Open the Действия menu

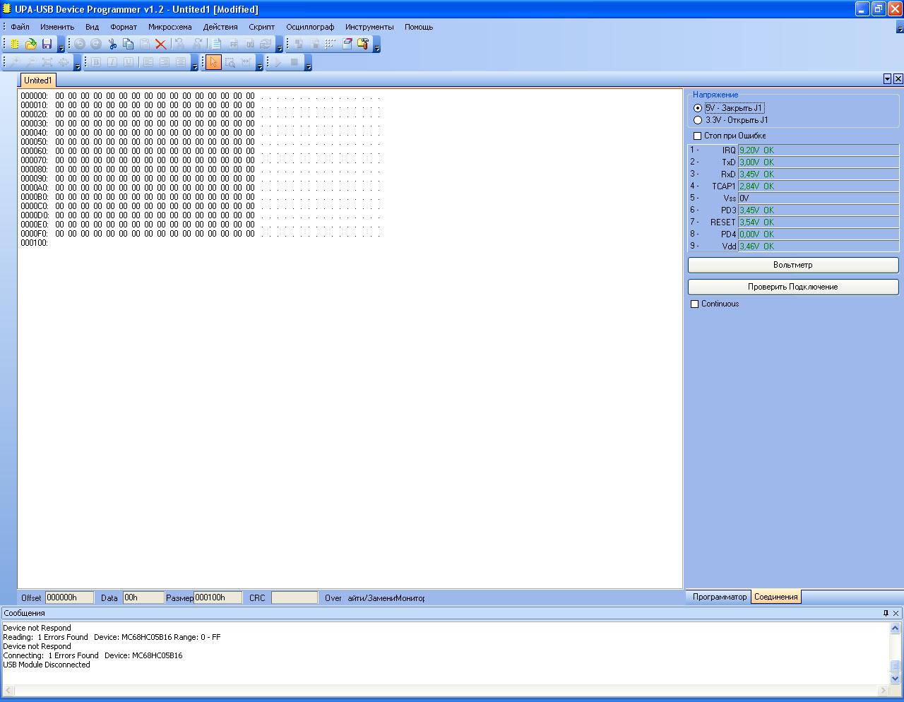point(220,27)
